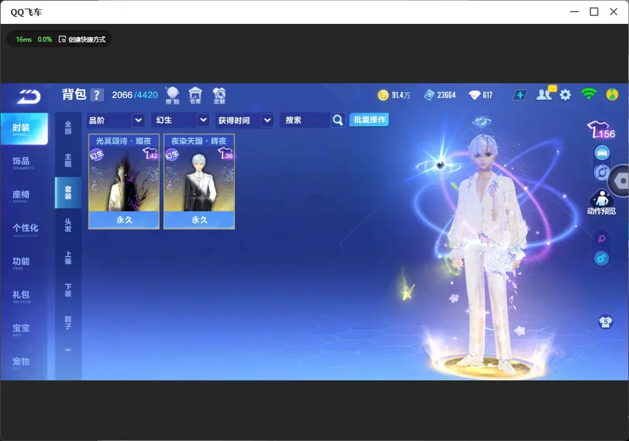Select the 宠物 category tab
This screenshot has width=629, height=441.
(24, 363)
